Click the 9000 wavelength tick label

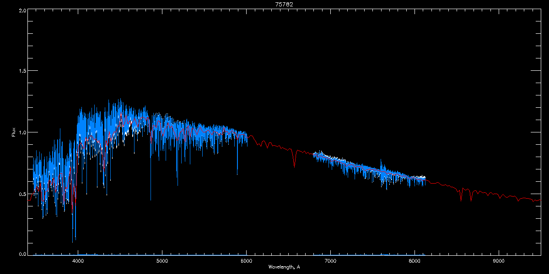[499, 261]
